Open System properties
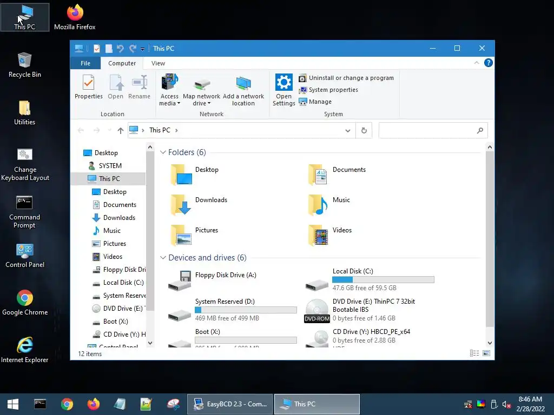 [328, 90]
